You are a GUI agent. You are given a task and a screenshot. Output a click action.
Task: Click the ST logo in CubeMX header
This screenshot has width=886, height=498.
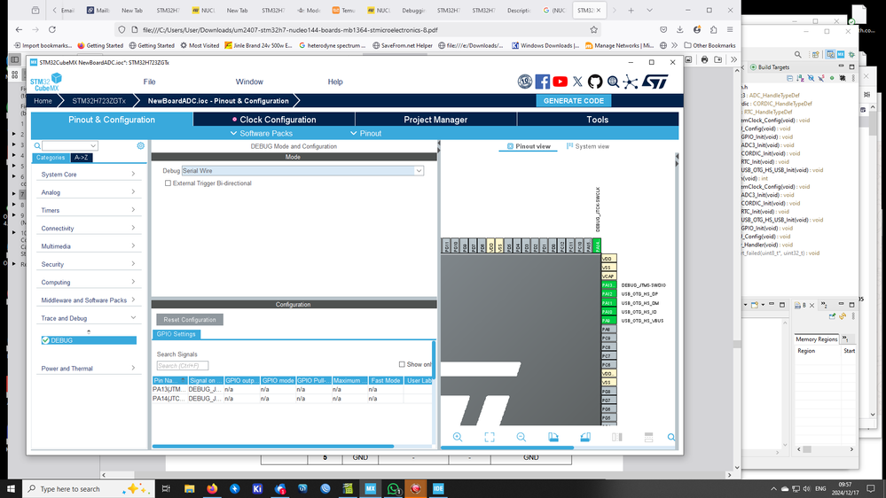click(656, 82)
